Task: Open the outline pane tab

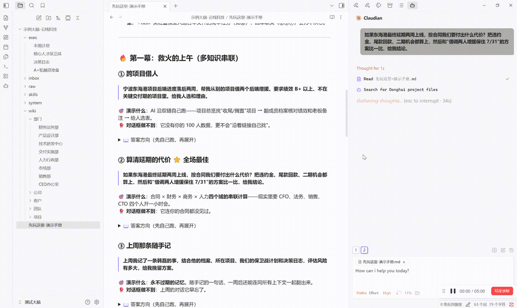Action: (401, 6)
